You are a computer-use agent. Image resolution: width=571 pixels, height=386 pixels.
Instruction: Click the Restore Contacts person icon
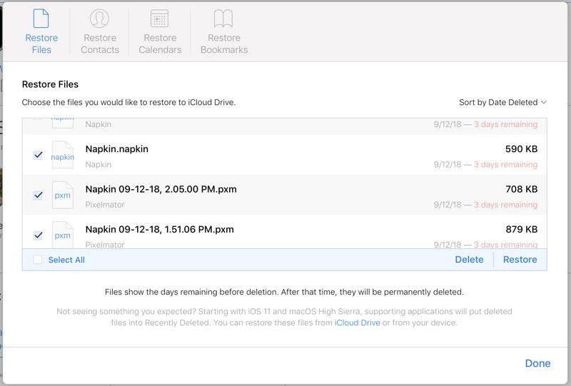pos(99,19)
